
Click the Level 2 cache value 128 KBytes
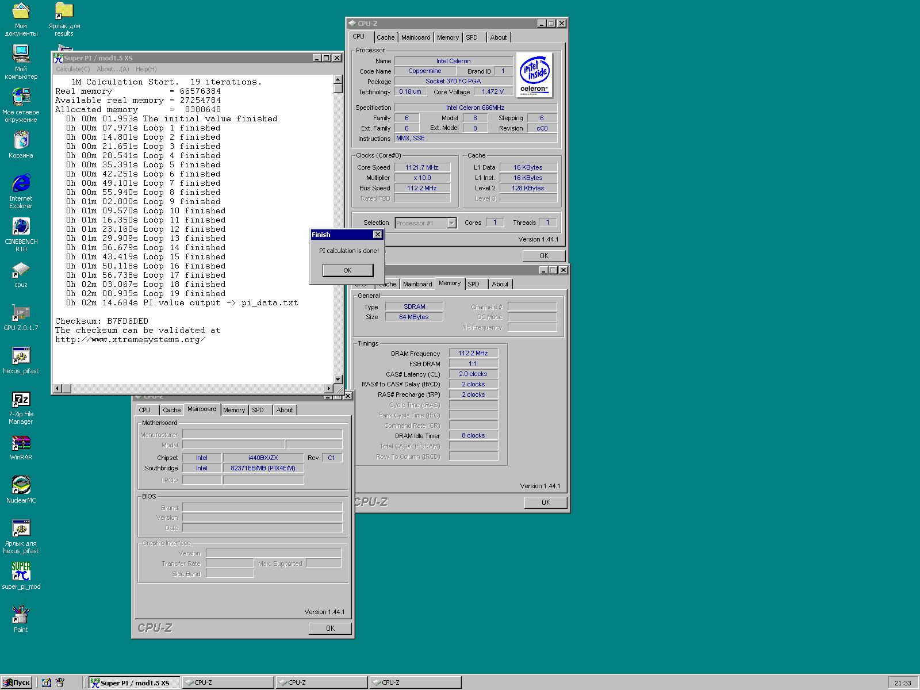528,188
